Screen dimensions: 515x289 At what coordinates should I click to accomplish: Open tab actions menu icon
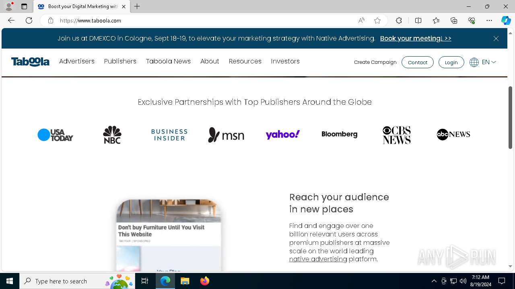24,6
